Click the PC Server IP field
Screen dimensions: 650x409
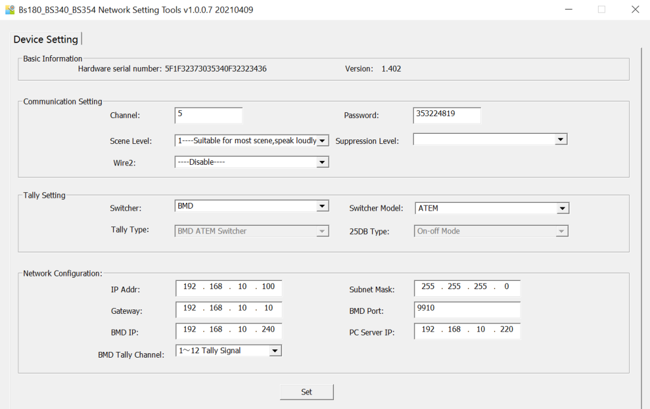[x=467, y=330]
